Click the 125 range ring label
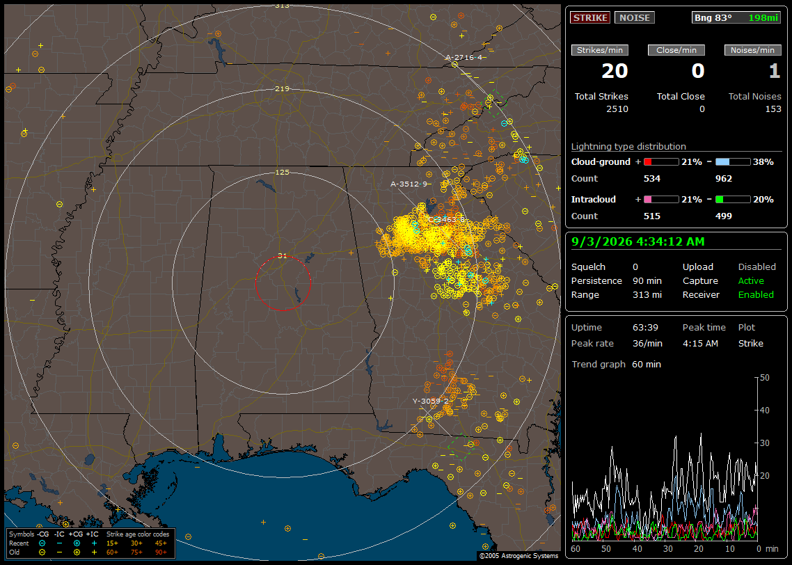792x565 pixels. tap(283, 172)
